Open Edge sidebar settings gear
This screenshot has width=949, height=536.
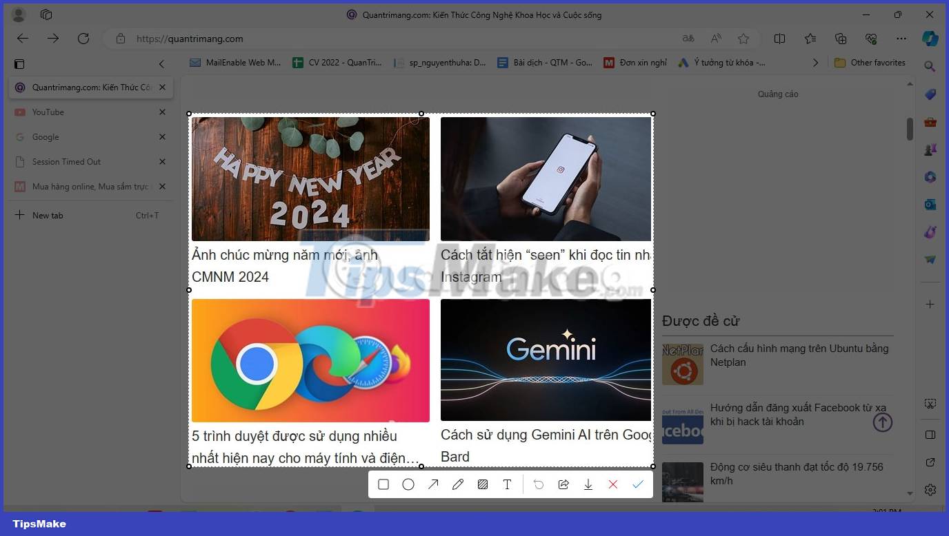pos(930,489)
